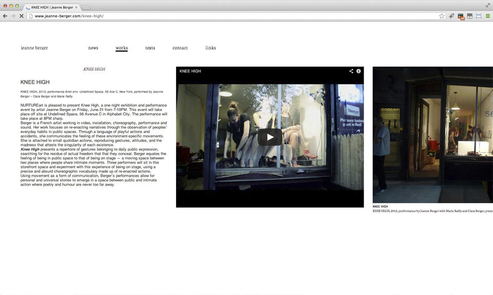Click the gray window-shaped extension icon
Screen dimensions: 493x295
pos(470,16)
